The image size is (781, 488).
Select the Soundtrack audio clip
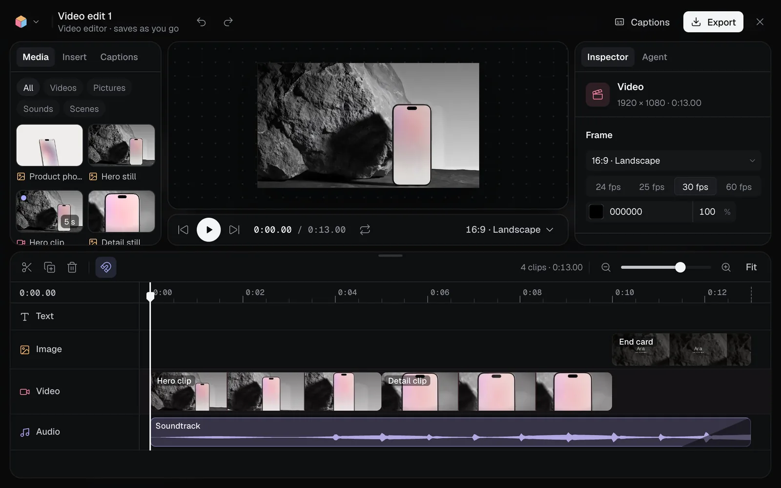451,432
